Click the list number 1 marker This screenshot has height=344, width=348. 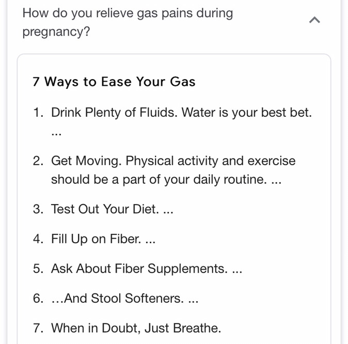(x=38, y=113)
